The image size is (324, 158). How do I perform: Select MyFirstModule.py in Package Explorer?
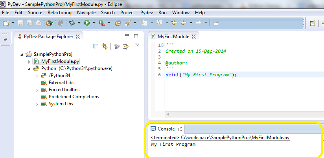60,61
